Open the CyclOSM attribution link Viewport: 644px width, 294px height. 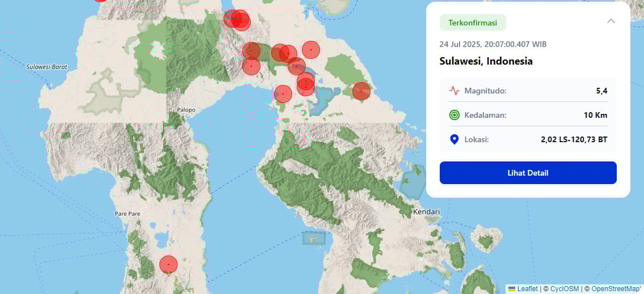(x=565, y=289)
